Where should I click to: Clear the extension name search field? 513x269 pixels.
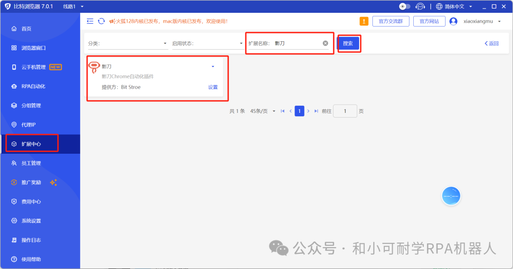(x=325, y=43)
